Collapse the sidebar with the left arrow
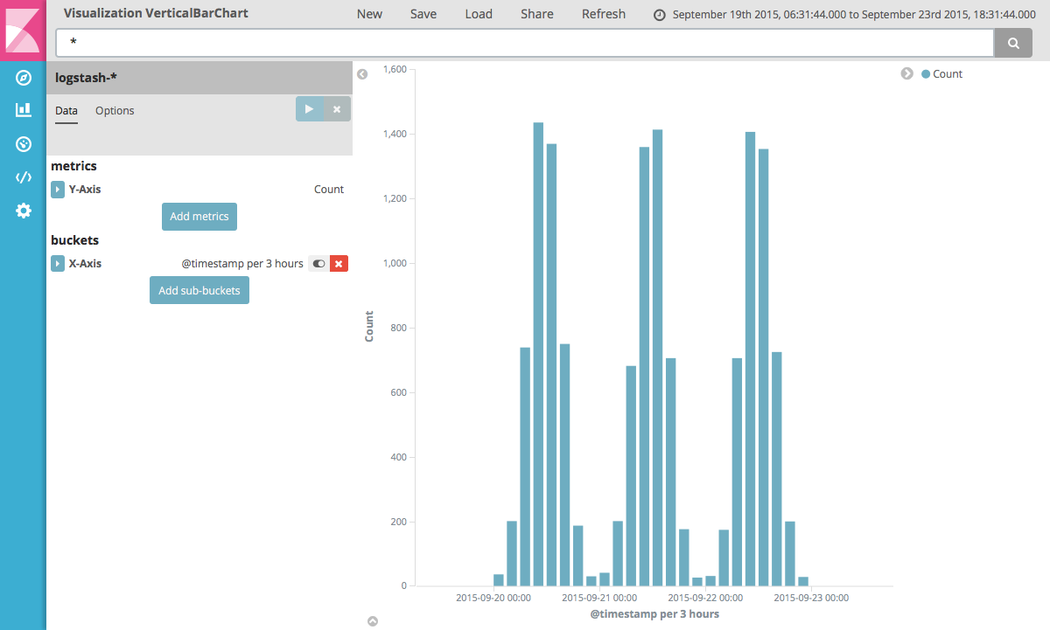The image size is (1050, 630). point(362,74)
